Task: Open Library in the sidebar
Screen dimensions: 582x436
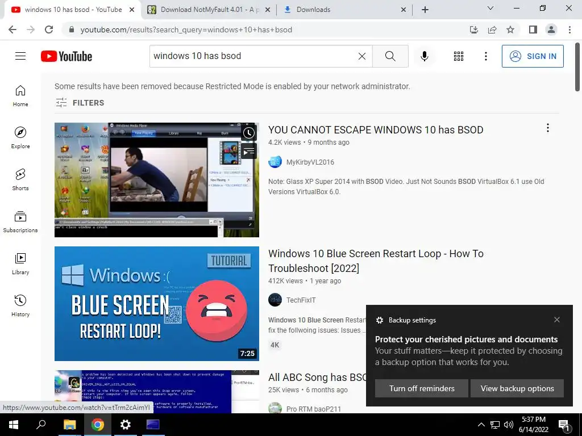Action: pos(20,263)
